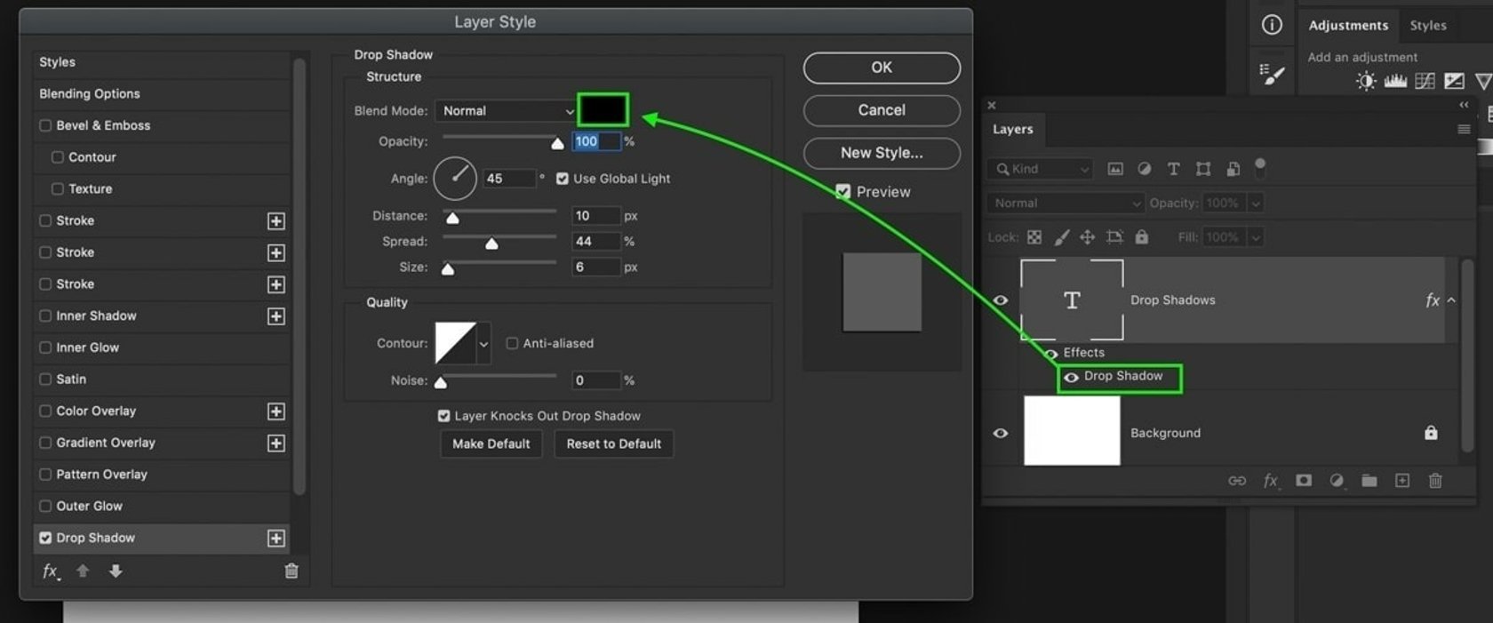The image size is (1493, 623).
Task: Open the Blend Mode dropdown
Action: [507, 111]
